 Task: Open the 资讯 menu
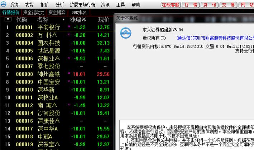[105, 5]
